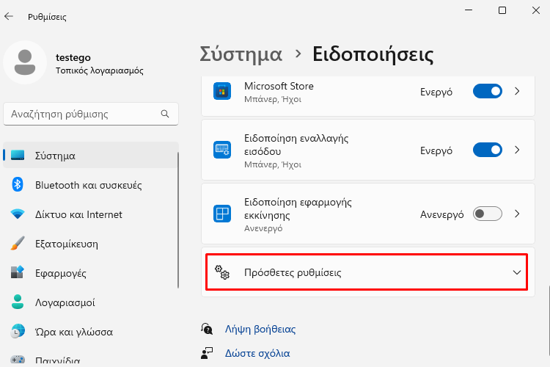Click the startup app notification icon
The height and width of the screenshot is (367, 550).
tap(222, 214)
